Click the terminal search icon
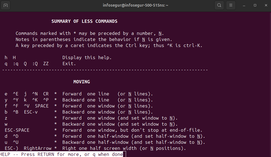 [219, 5]
